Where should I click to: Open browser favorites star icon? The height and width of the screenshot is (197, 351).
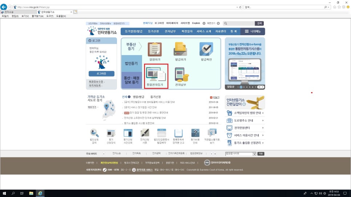click(339, 7)
